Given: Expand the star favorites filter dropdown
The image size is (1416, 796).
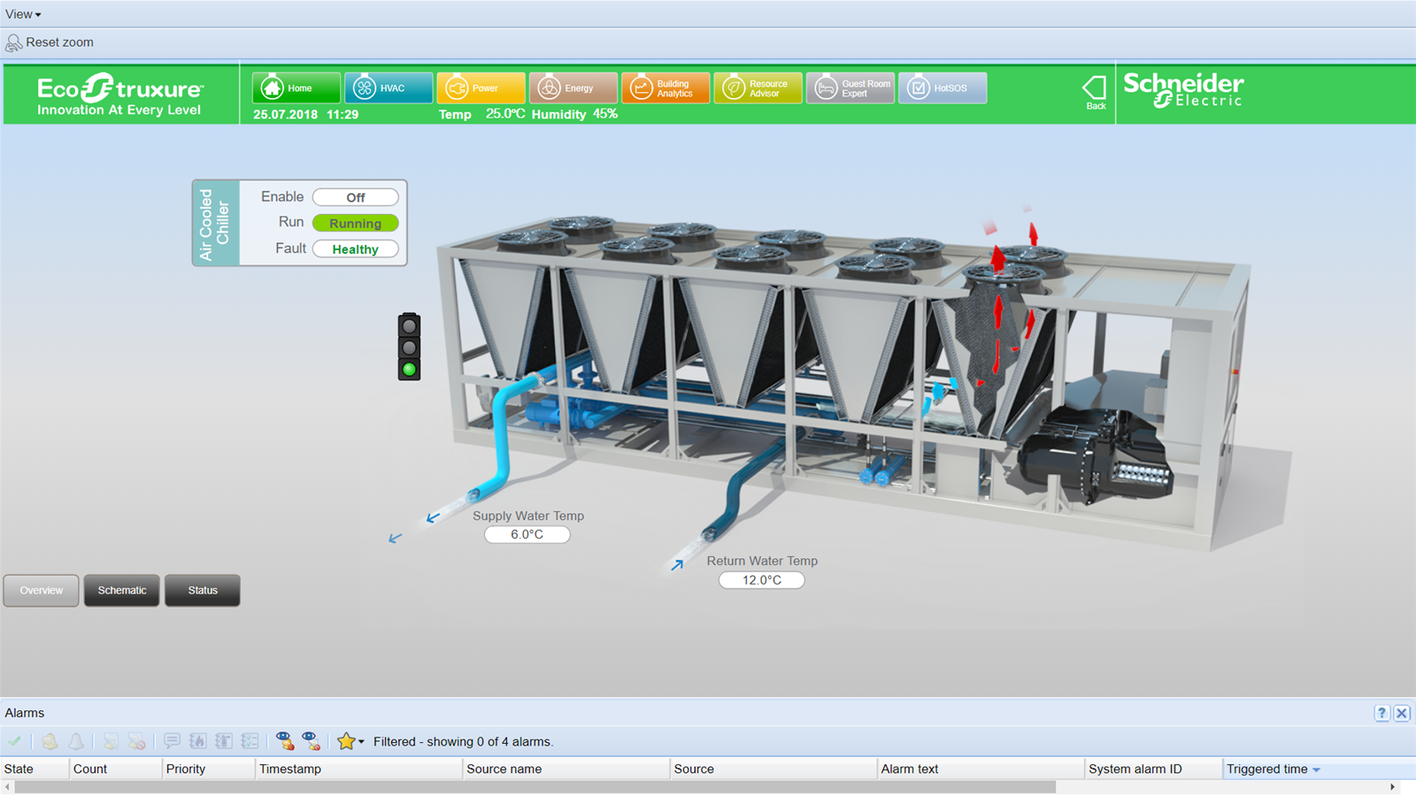Looking at the screenshot, I should [x=361, y=742].
